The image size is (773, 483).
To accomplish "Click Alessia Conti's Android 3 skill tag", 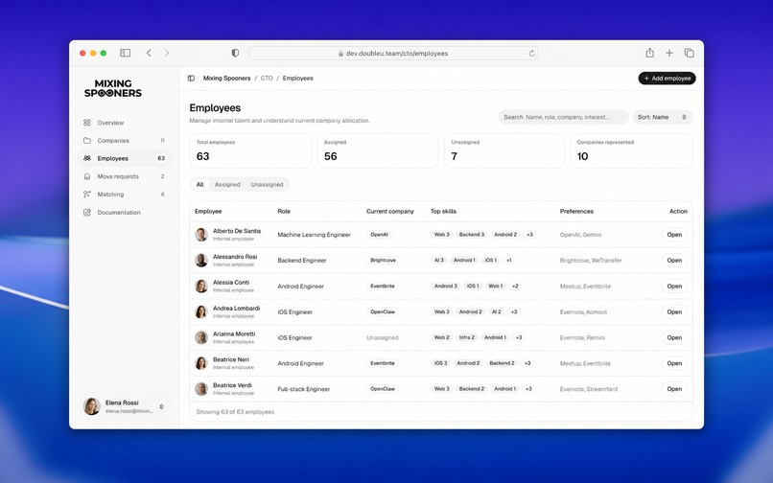I will [x=446, y=286].
